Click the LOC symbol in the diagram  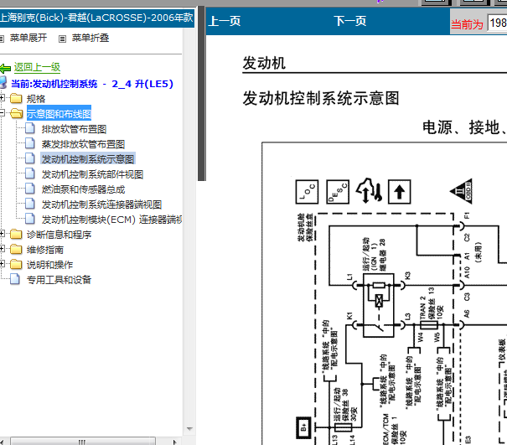[x=307, y=192]
